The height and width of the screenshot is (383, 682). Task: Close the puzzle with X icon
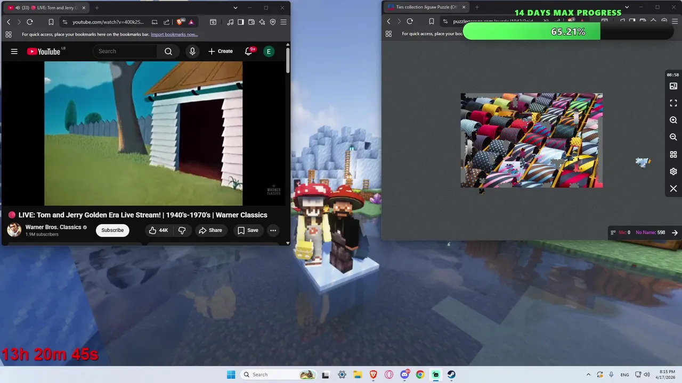pyautogui.click(x=673, y=189)
